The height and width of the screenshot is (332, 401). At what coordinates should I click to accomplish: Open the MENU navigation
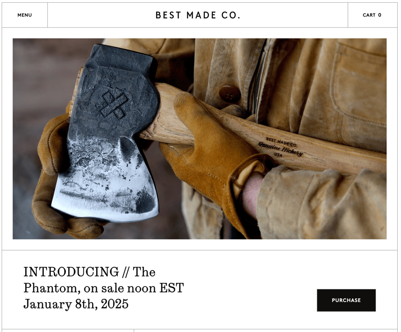pyautogui.click(x=25, y=15)
